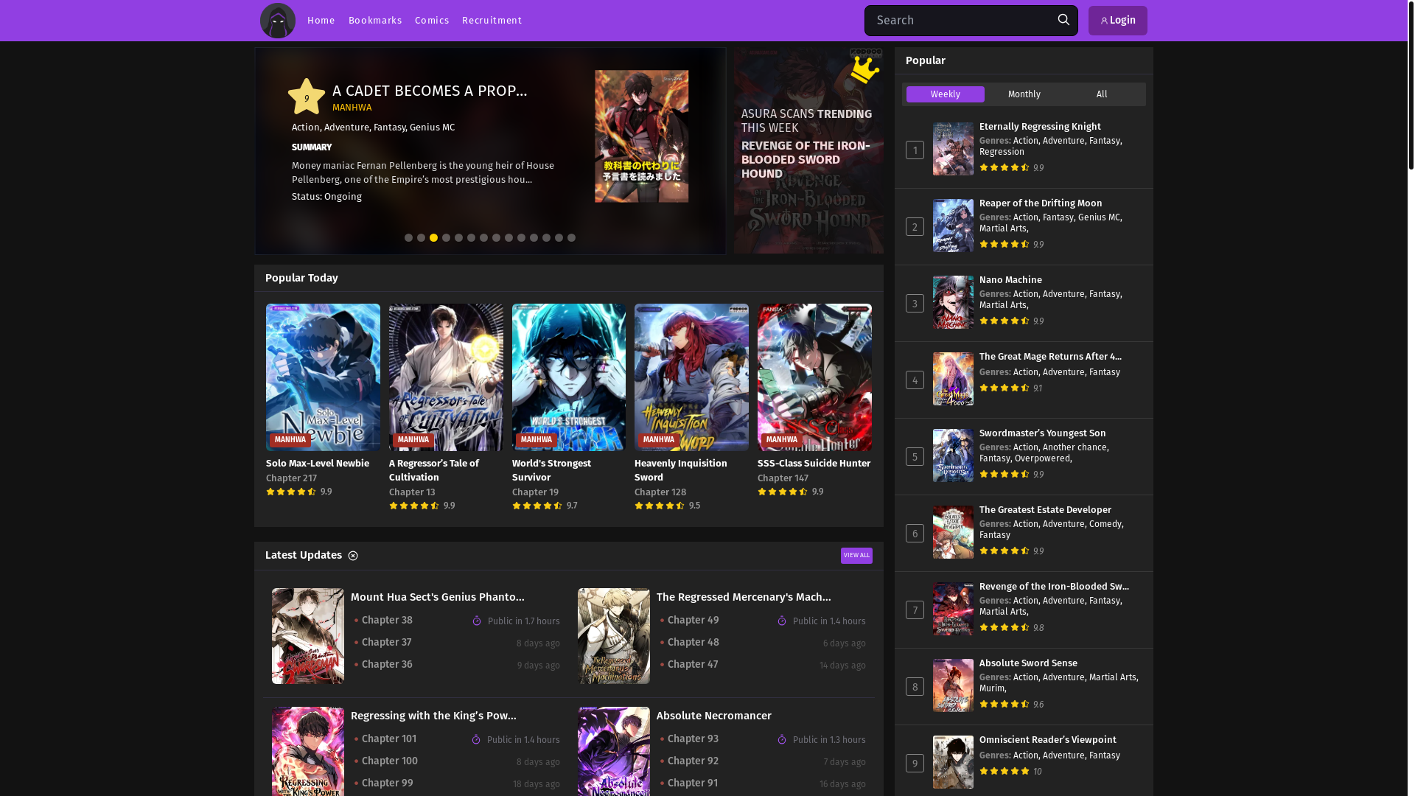The height and width of the screenshot is (796, 1415).
Task: Open Heavenly Inquisition Sword cover
Action: (x=691, y=377)
